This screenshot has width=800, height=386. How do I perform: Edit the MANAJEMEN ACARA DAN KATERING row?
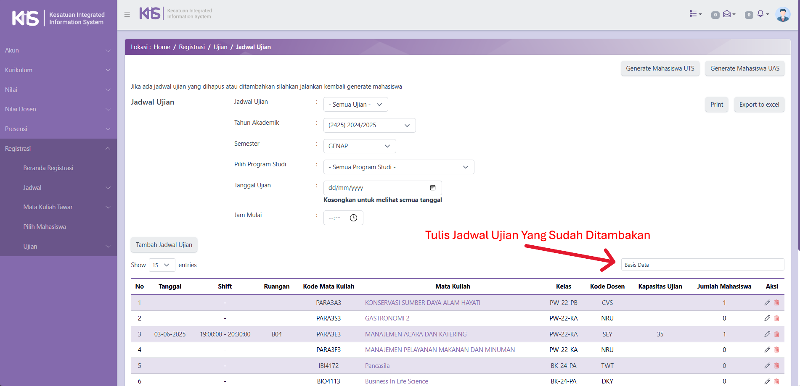click(x=767, y=334)
